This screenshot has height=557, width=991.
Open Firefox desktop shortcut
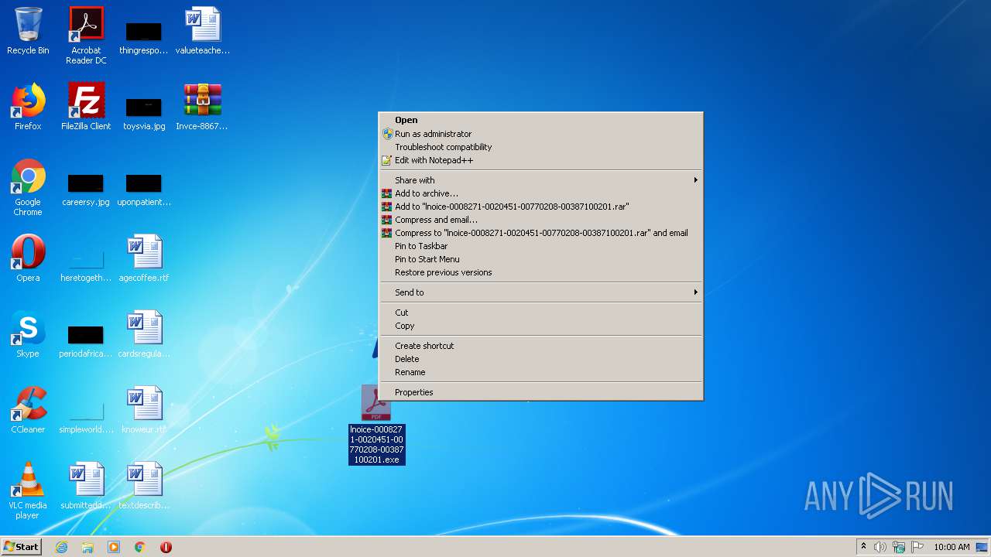[x=28, y=107]
